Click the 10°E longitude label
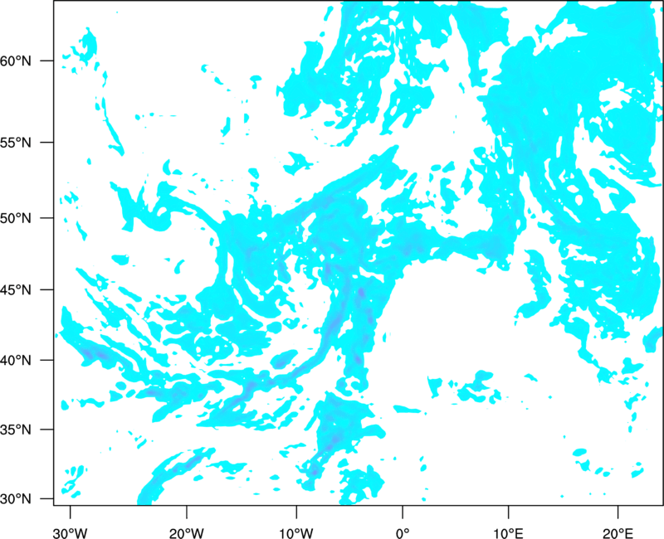 (x=508, y=533)
